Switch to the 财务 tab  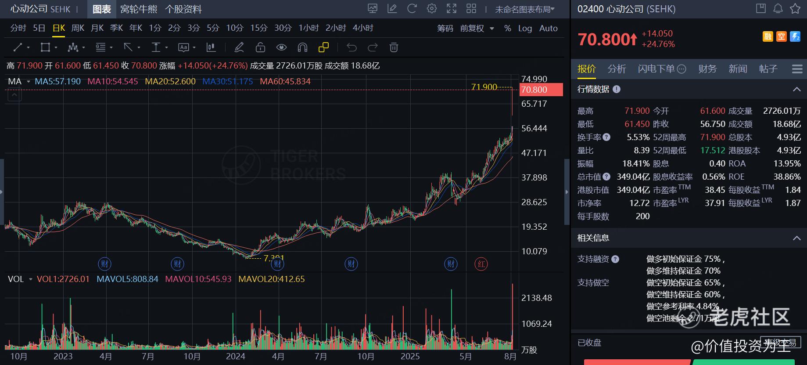707,69
